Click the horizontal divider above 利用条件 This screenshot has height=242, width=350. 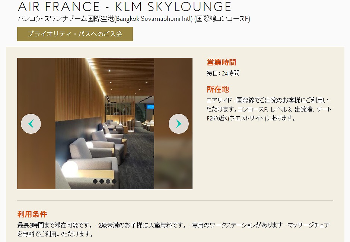pyautogui.click(x=175, y=201)
